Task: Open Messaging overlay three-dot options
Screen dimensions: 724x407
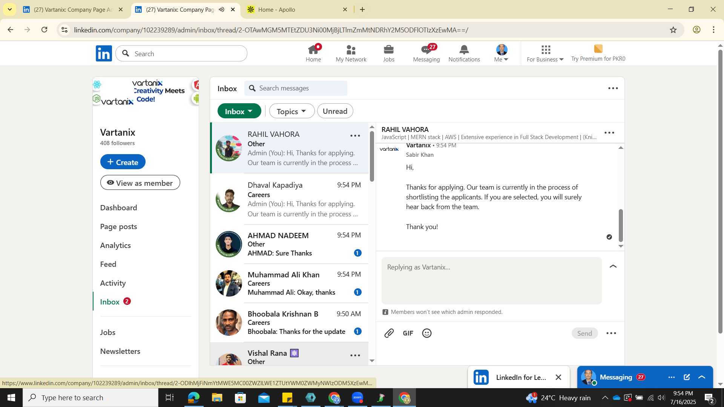Action: [x=672, y=377]
